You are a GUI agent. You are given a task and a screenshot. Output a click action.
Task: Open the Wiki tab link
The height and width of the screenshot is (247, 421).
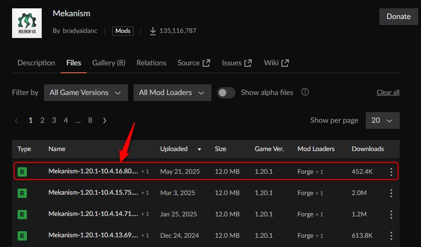276,63
